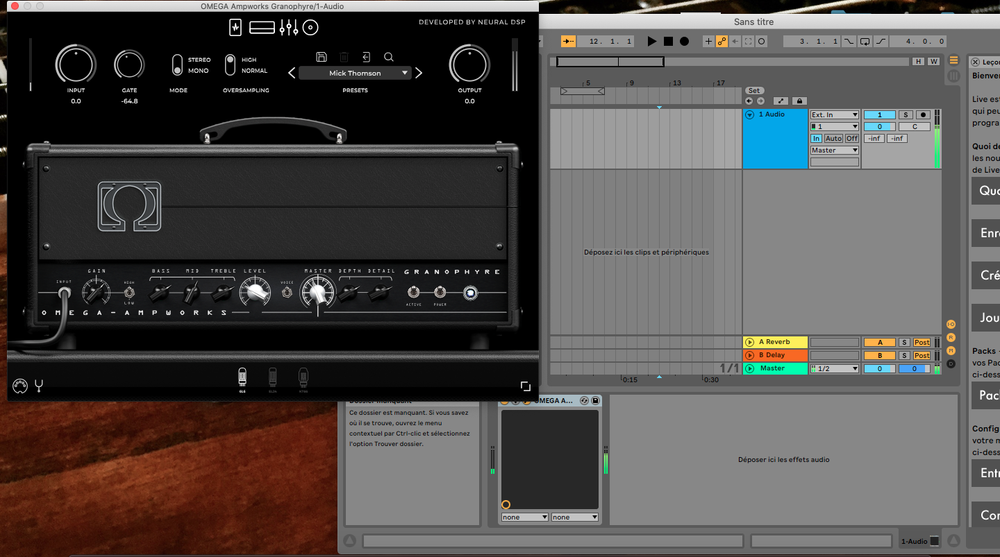The height and width of the screenshot is (557, 1000).
Task: Open MIDI mapping via the DIN plug icon
Action: (x=20, y=386)
